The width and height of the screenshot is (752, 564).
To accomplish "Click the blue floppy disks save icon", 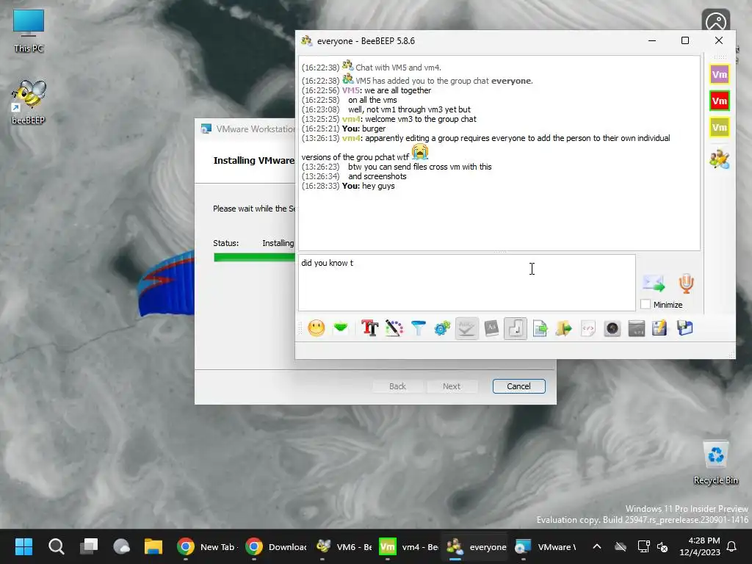I will click(x=685, y=328).
